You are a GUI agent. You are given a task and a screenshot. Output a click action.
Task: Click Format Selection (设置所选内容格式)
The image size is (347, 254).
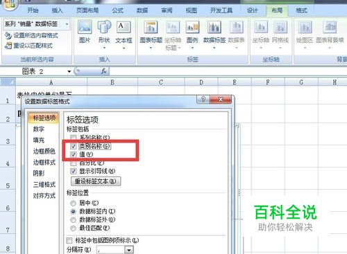coord(31,35)
